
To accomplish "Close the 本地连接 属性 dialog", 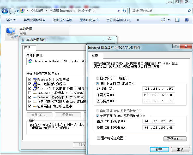I will [x=109, y=38].
